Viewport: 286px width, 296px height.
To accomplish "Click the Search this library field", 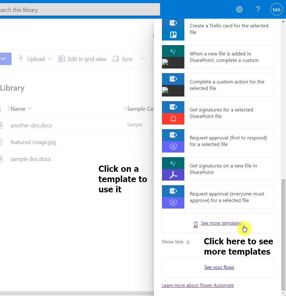I will point(80,9).
